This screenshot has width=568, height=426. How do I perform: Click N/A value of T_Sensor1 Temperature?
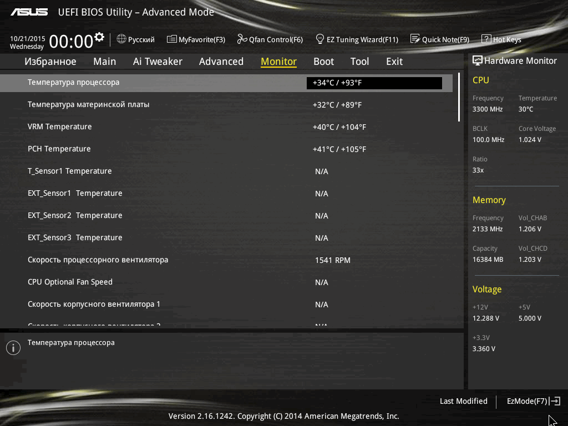tap(322, 171)
